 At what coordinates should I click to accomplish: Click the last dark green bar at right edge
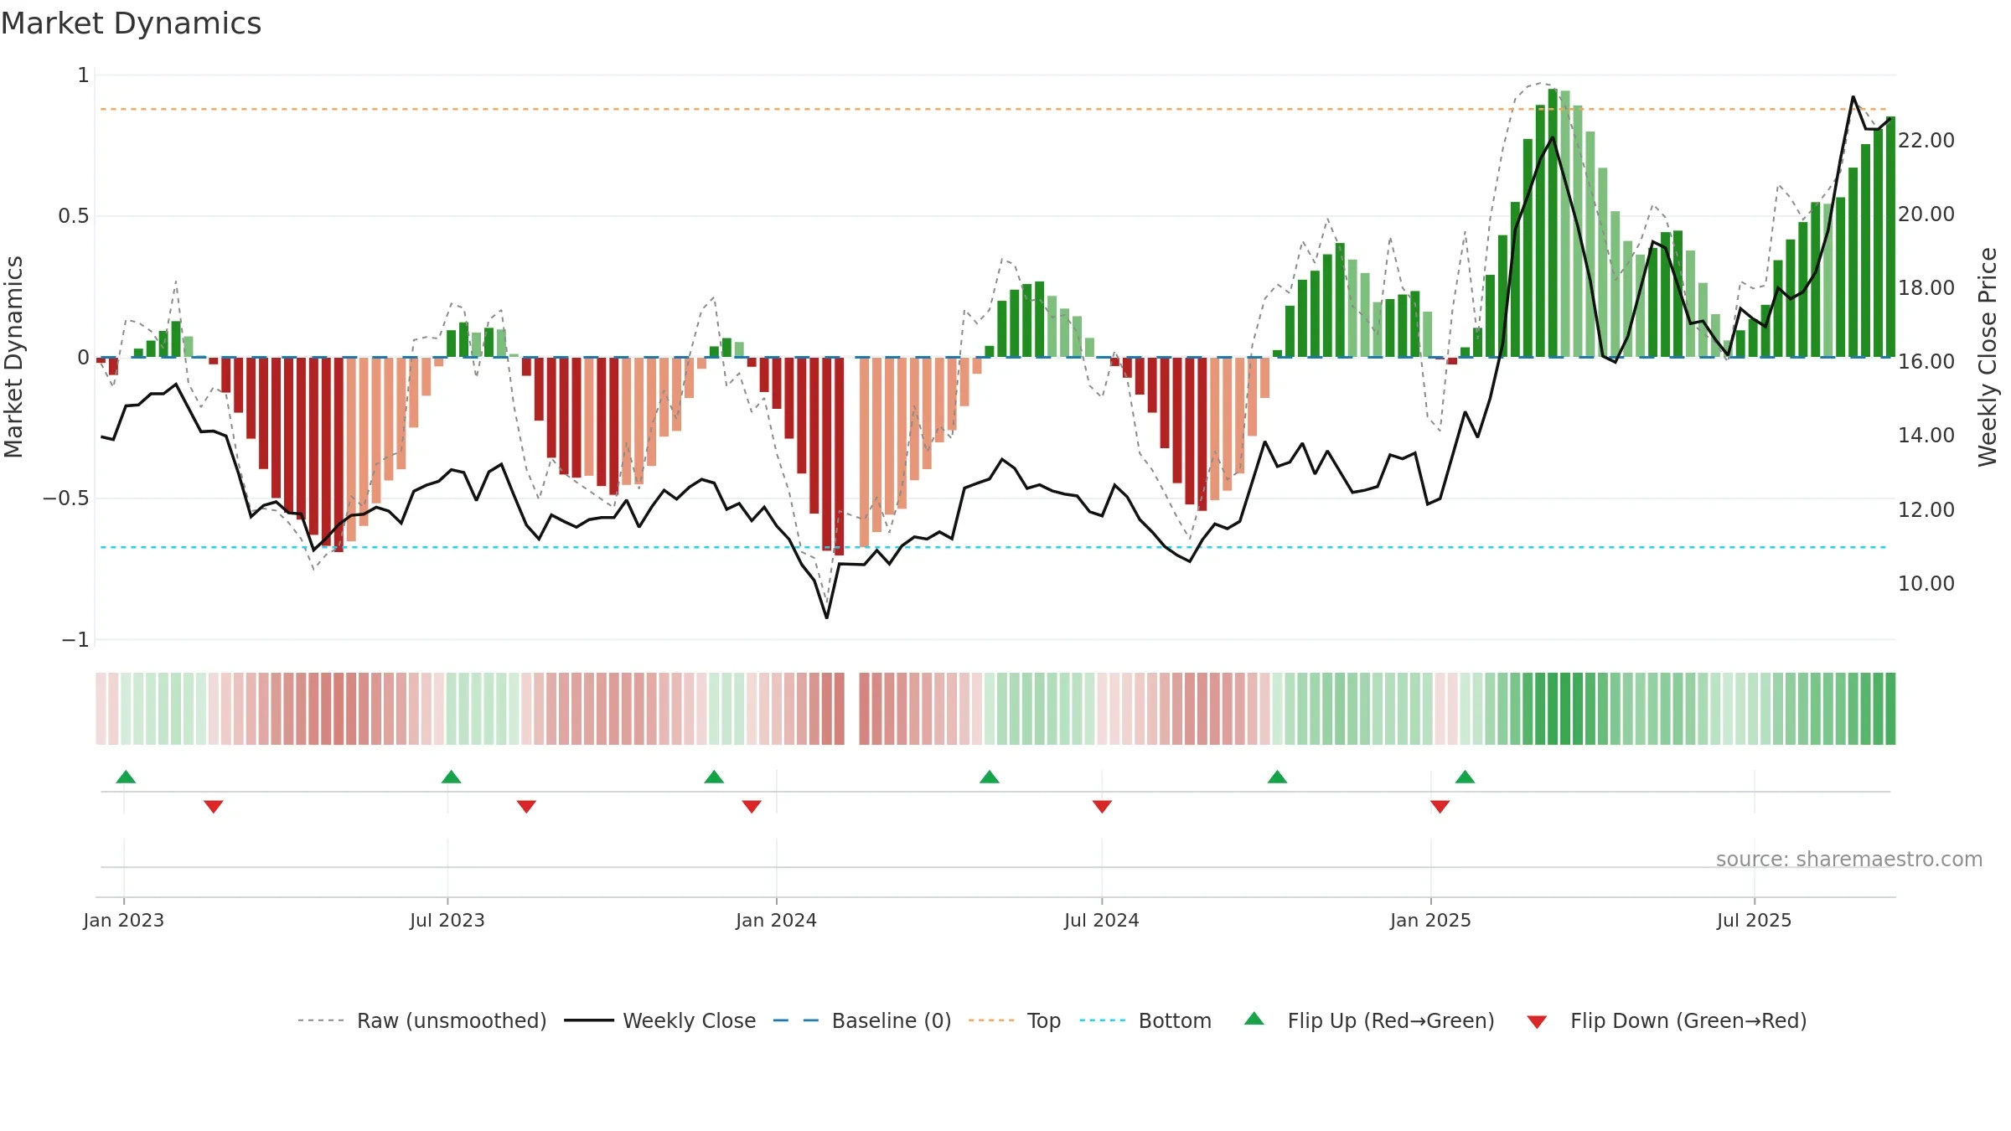click(1890, 237)
